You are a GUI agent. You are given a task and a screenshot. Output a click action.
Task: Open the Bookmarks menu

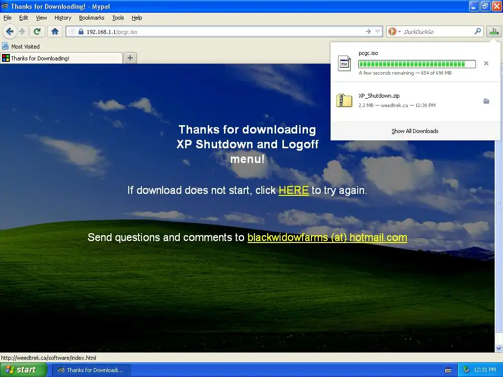point(91,18)
